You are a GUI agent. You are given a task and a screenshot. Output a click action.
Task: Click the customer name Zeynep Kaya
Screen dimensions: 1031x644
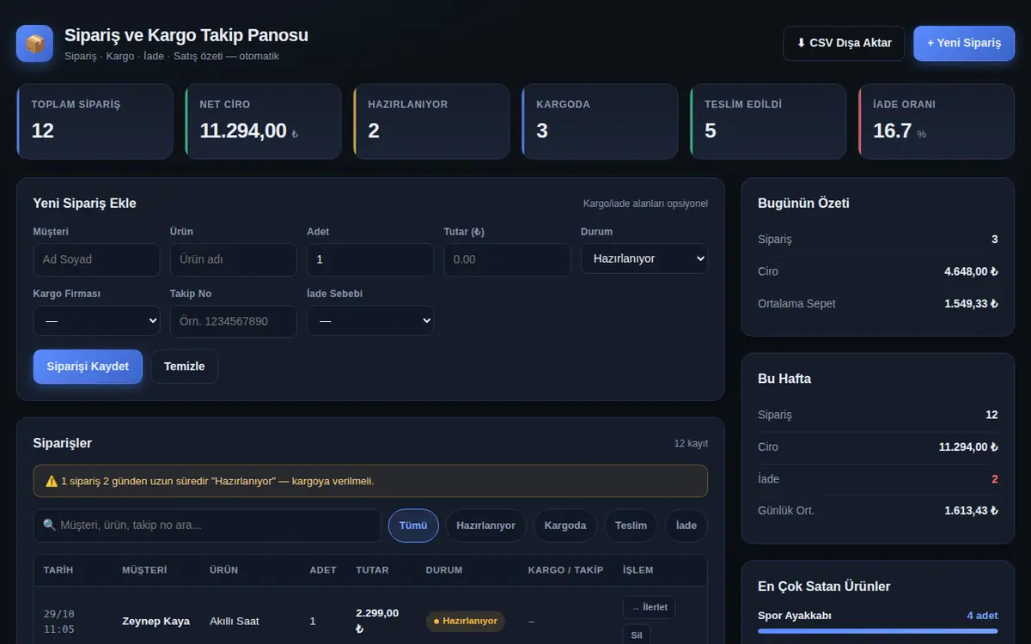pos(156,621)
